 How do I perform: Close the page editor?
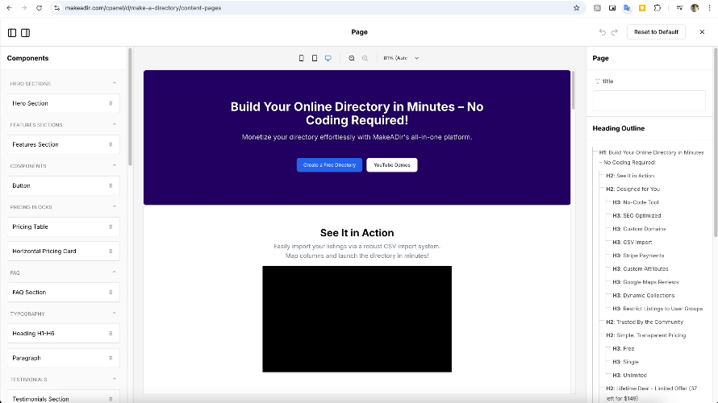(x=702, y=32)
